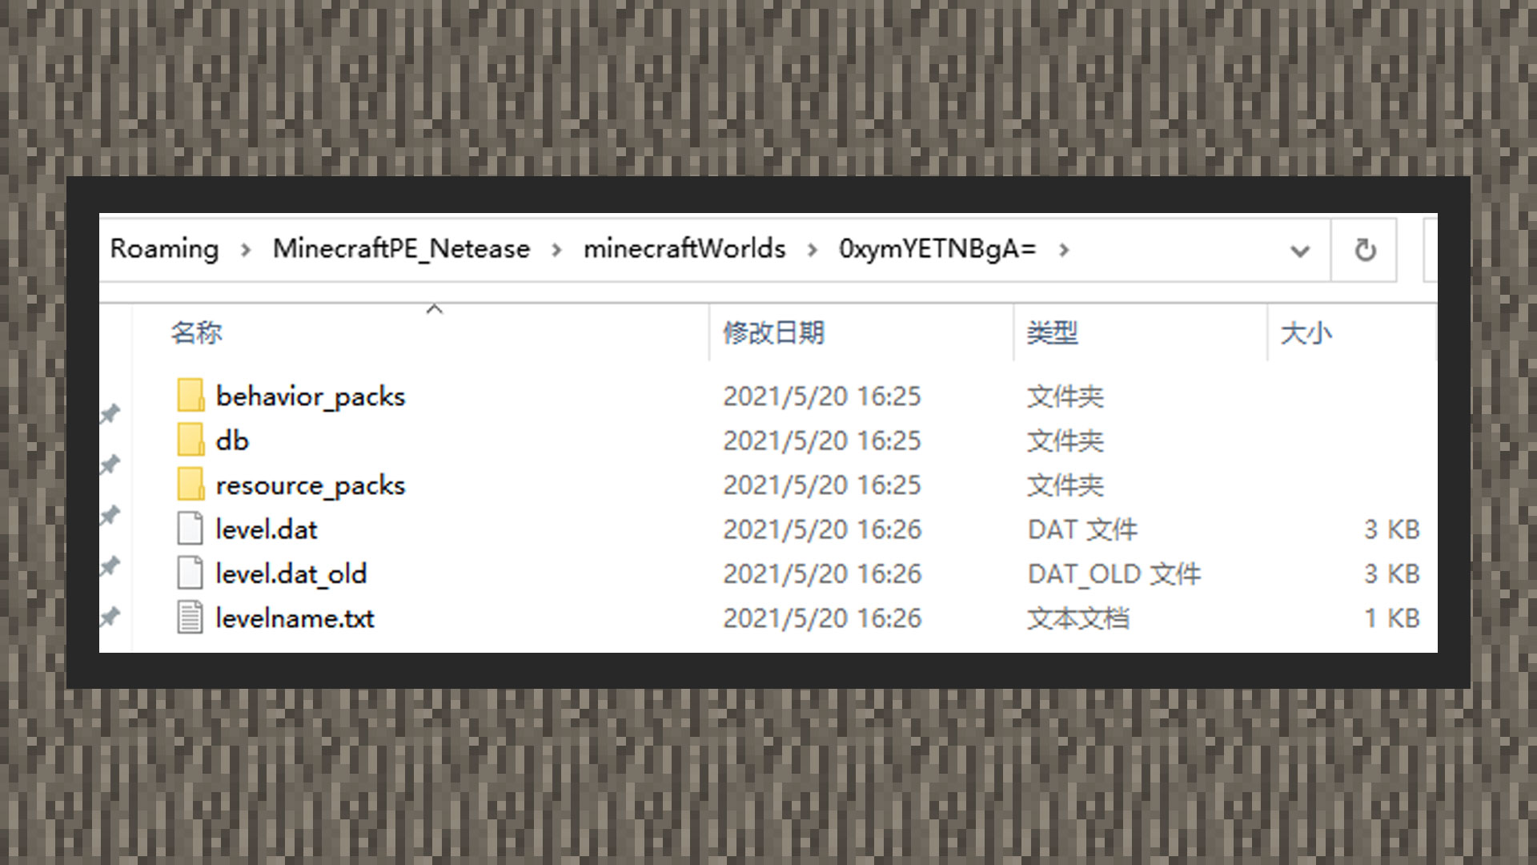Go to MinecraftPE_Netease in address bar
This screenshot has height=865, width=1537.
401,249
